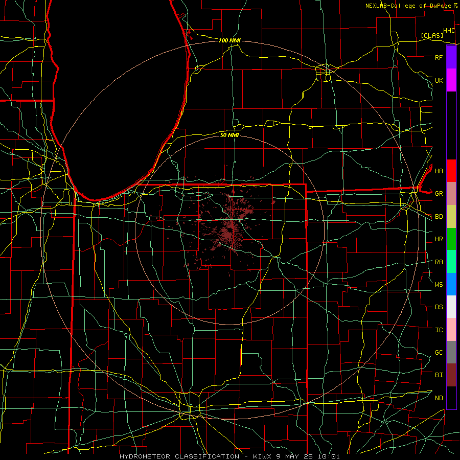Click the HR green color swatch
Viewport: 460px width, 460px height.
(451, 239)
